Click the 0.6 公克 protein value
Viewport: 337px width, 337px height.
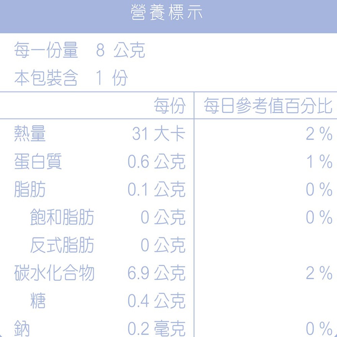pos(156,162)
